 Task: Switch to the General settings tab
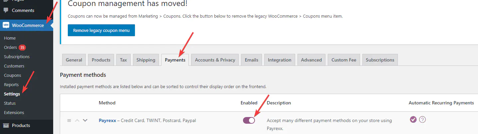click(x=74, y=60)
